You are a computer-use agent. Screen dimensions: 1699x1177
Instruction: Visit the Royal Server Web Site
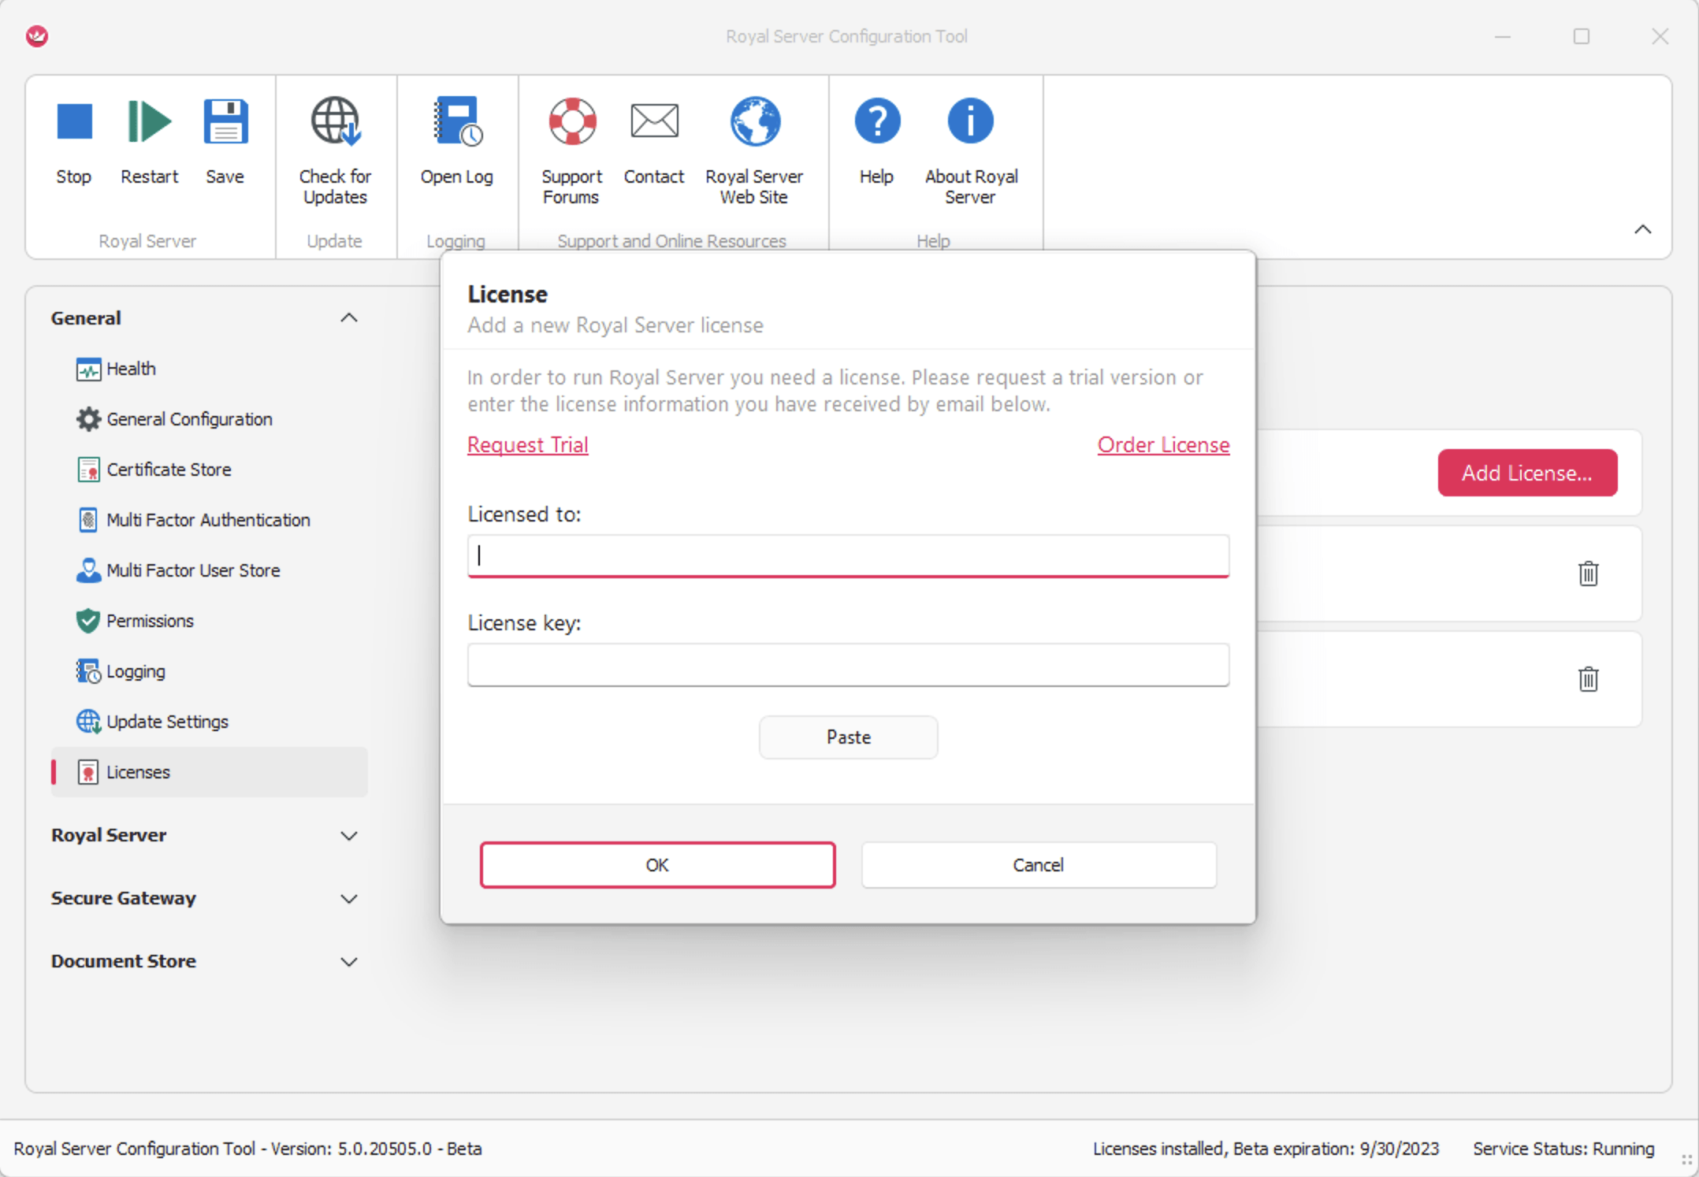[x=754, y=151]
